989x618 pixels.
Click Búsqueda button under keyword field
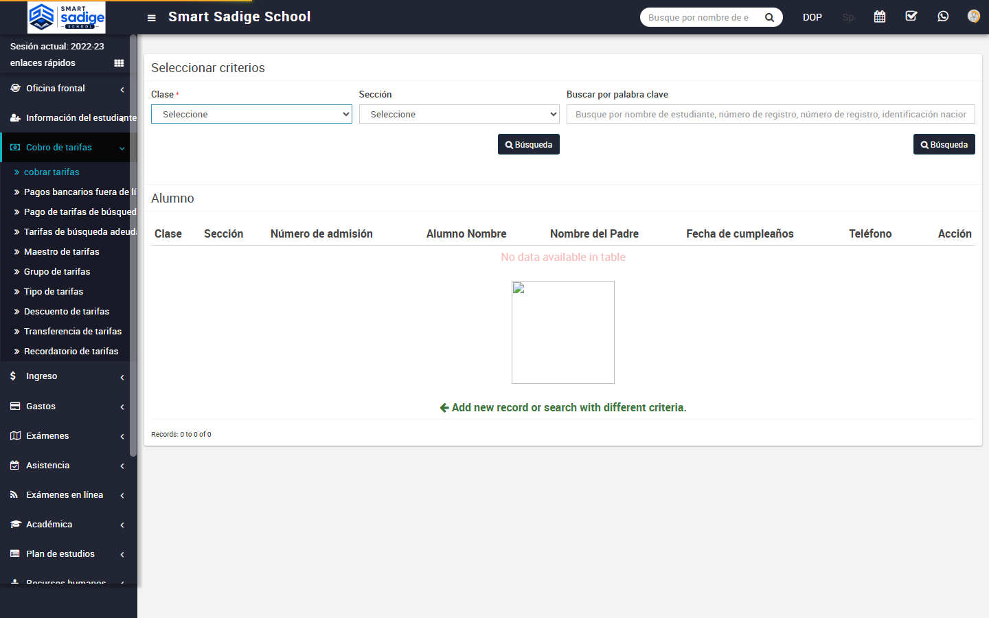point(944,144)
